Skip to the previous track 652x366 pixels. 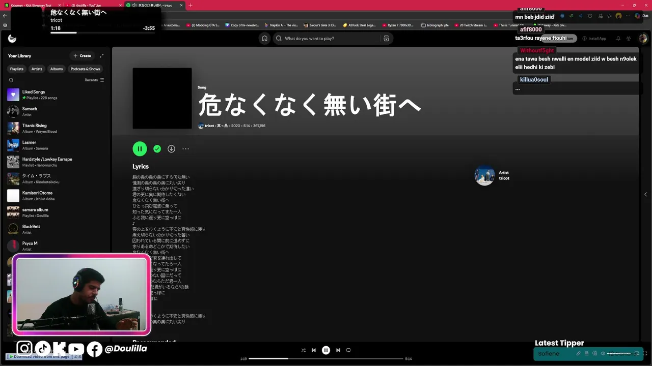click(x=314, y=350)
